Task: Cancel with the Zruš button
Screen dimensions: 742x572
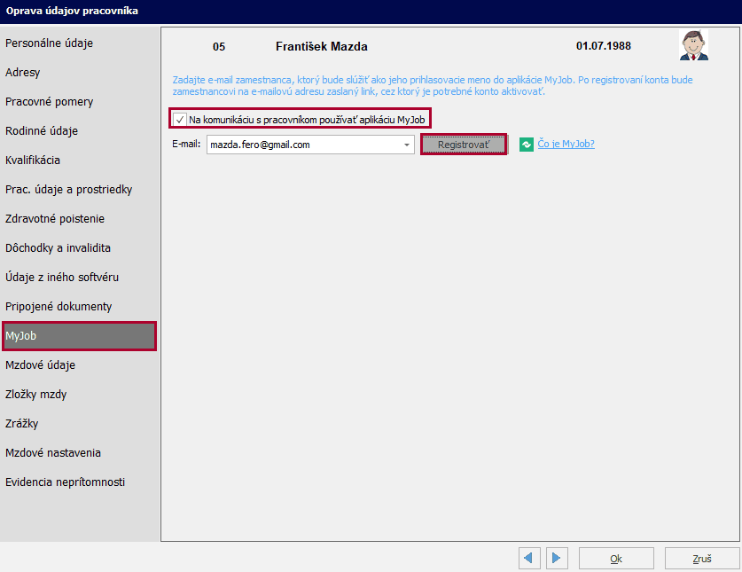Action: click(x=702, y=559)
